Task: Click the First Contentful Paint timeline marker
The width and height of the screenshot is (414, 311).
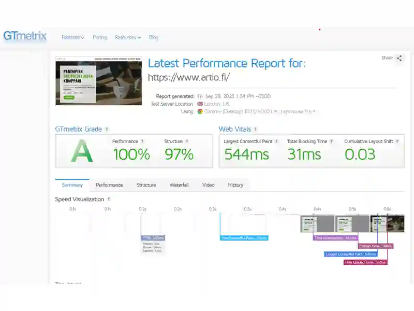Action: coord(244,238)
